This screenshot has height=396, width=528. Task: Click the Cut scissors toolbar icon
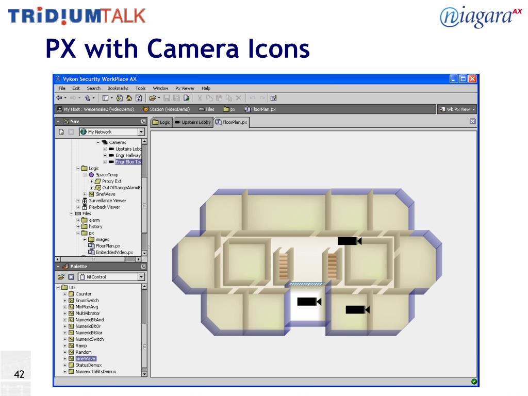point(200,98)
